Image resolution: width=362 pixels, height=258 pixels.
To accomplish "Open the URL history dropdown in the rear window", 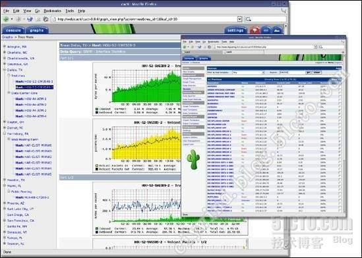I will click(x=239, y=19).
